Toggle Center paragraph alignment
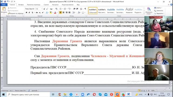The image size is (173, 97). [x=64, y=13]
